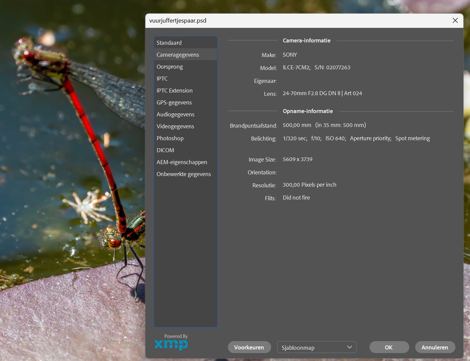Click the Camera-informatie section heading
Viewport: 470px width, 361px height.
[307, 40]
